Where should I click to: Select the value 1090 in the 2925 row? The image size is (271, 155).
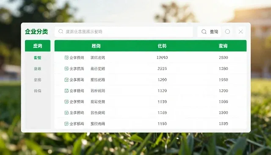point(223,69)
